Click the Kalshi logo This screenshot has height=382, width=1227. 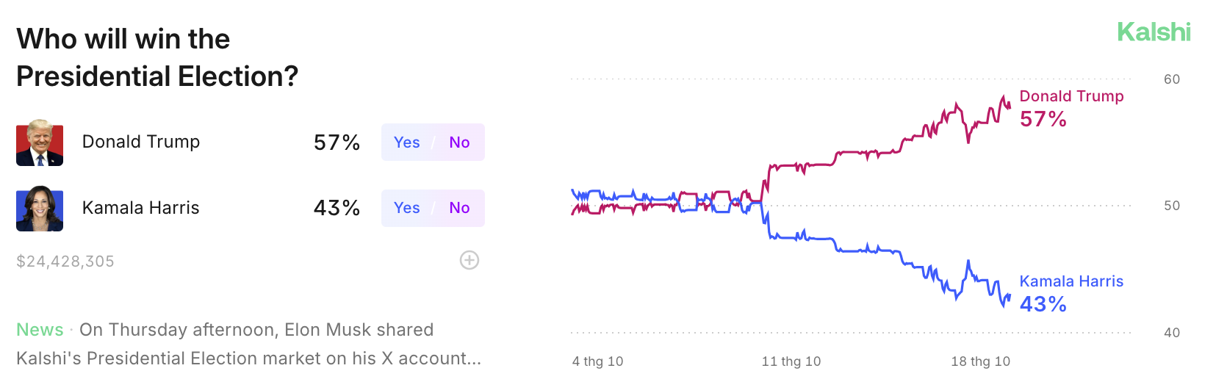coord(1154,32)
